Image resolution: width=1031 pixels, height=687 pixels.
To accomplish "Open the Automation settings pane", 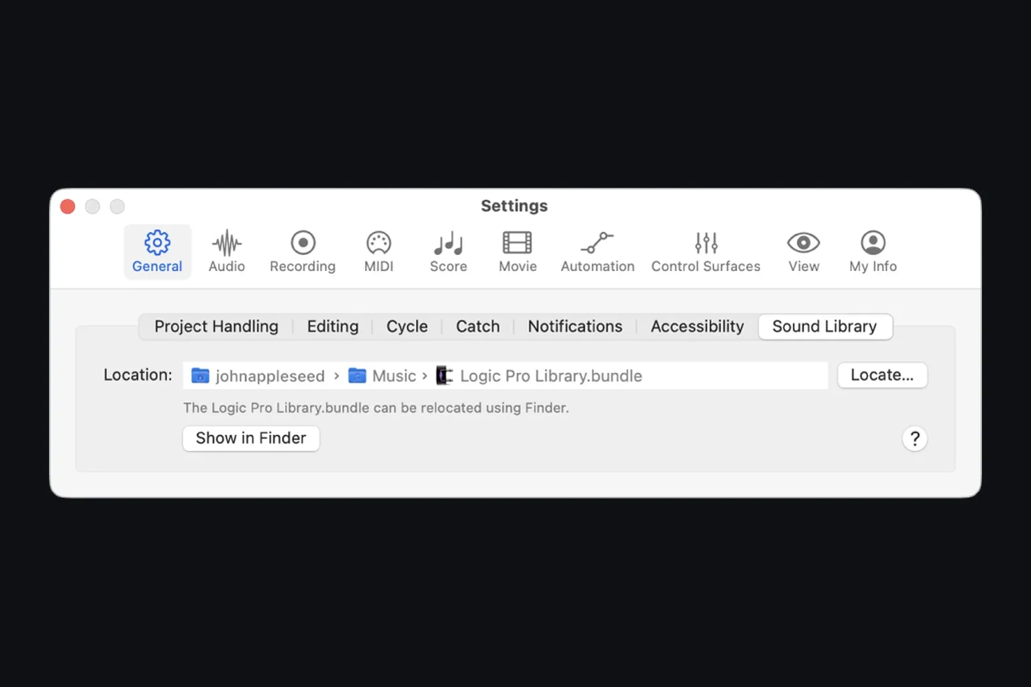I will [x=597, y=252].
